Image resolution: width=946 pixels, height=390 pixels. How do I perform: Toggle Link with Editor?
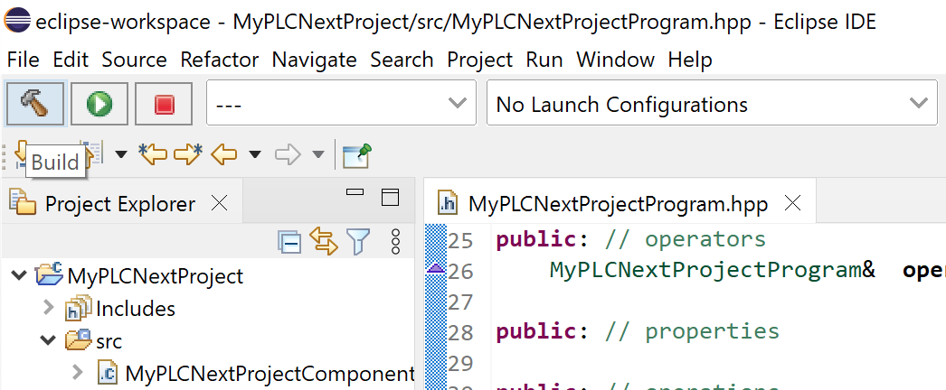(x=324, y=241)
